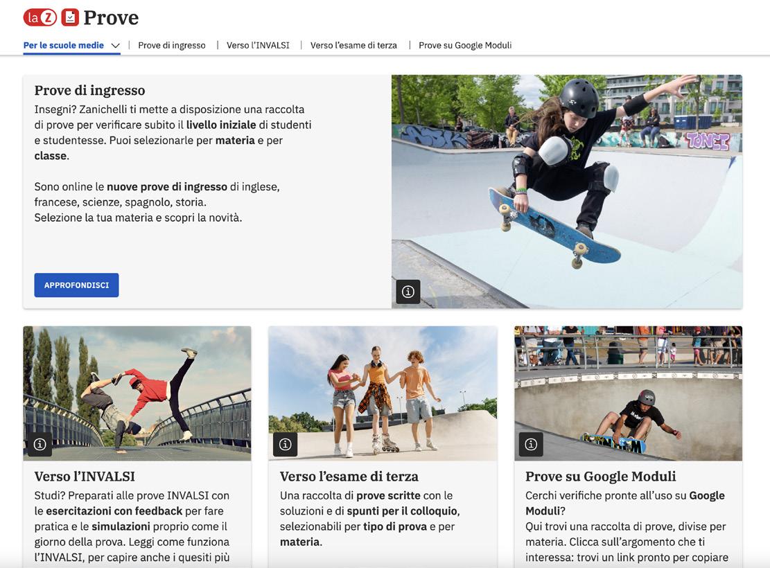Open the Verso l'esame di terza card title
The image size is (770, 568).
349,476
